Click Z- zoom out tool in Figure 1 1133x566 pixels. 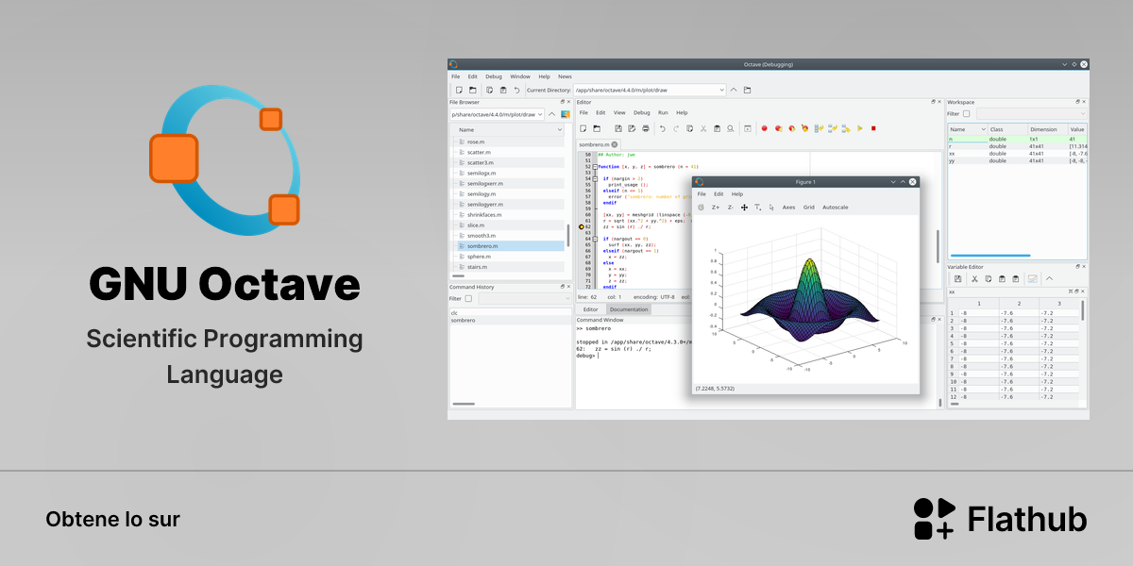click(730, 207)
